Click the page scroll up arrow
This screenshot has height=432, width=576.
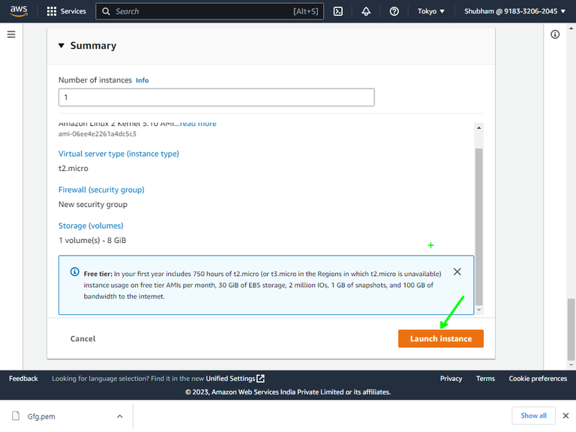point(571,28)
